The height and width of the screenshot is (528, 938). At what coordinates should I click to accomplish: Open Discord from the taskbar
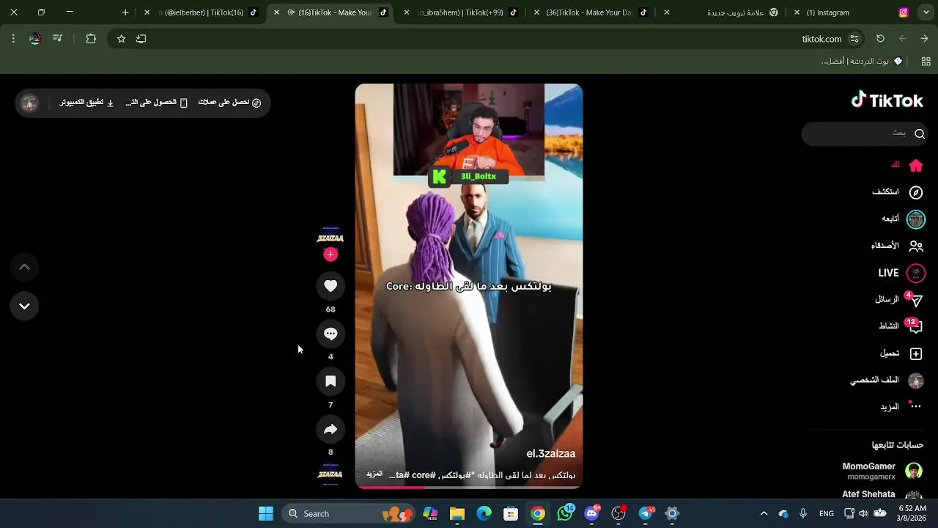click(x=592, y=513)
